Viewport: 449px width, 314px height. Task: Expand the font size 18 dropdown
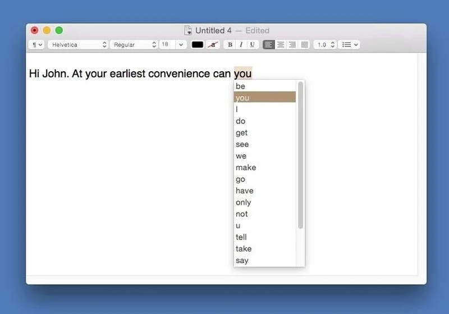point(181,45)
